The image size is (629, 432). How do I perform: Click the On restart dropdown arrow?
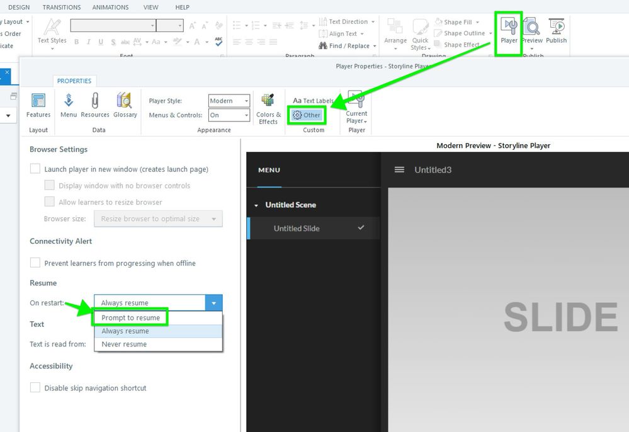click(x=214, y=303)
